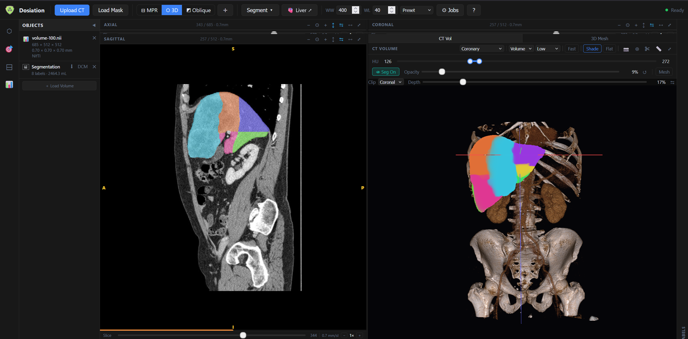Image resolution: width=688 pixels, height=339 pixels.
Task: Toggle vertical flip in Sagittal header
Action: 333,39
